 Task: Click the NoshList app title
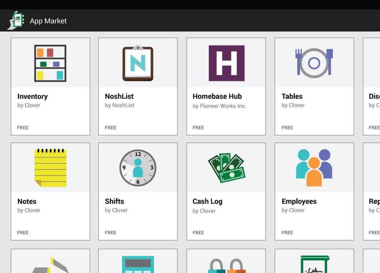(119, 96)
